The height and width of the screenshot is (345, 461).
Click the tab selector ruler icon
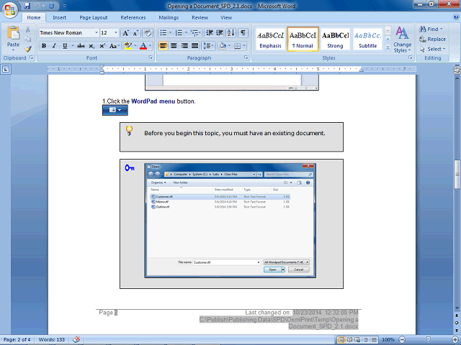click(x=6, y=70)
